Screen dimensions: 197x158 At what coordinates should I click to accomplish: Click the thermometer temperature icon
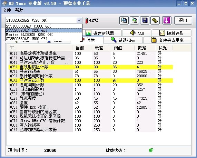point(87,20)
